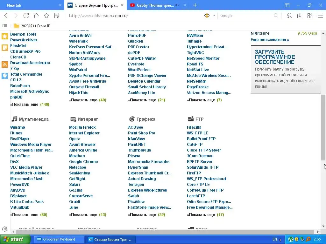
Task: Show more graphics apps (32)
Action: [x=146, y=214]
